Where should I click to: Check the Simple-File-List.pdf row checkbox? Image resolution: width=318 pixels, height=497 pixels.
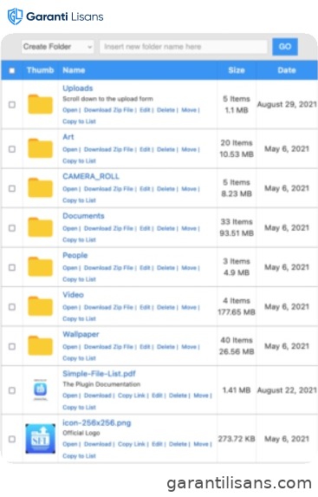[12, 390]
